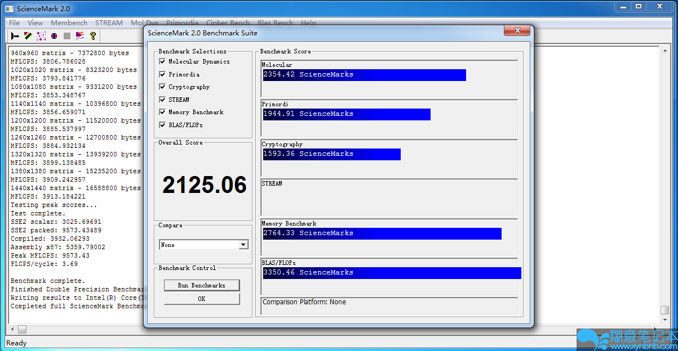
Task: Click the yellow question mark help icon
Action: point(93,36)
